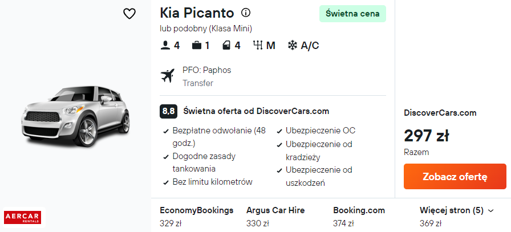Expand the Więcej stron (5) dropdown

click(457, 210)
